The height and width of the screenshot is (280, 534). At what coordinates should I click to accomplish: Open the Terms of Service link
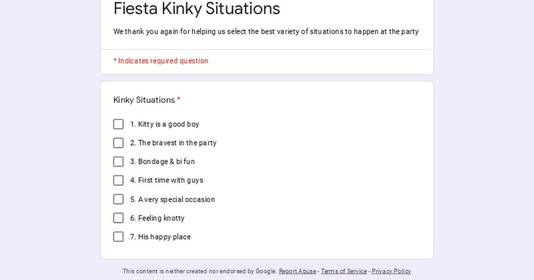click(344, 271)
